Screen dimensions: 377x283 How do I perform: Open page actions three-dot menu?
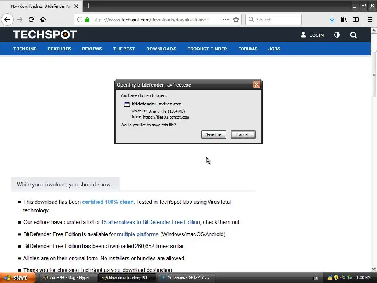(226, 20)
